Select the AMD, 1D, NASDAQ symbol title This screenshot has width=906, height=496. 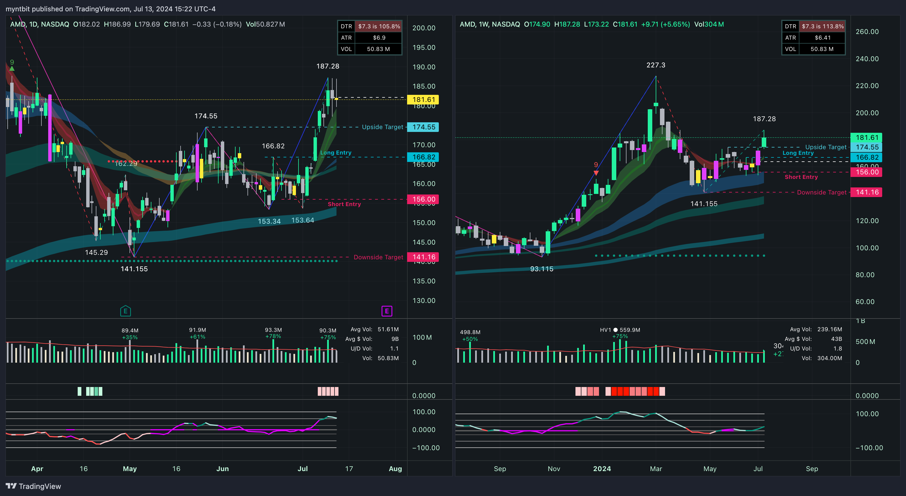(x=39, y=24)
